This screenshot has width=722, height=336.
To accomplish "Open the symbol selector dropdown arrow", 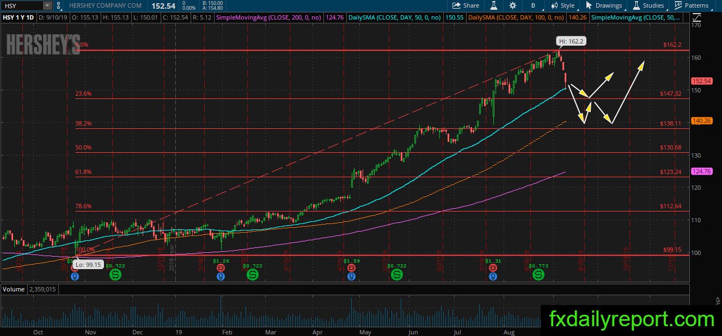I will 47,5.
